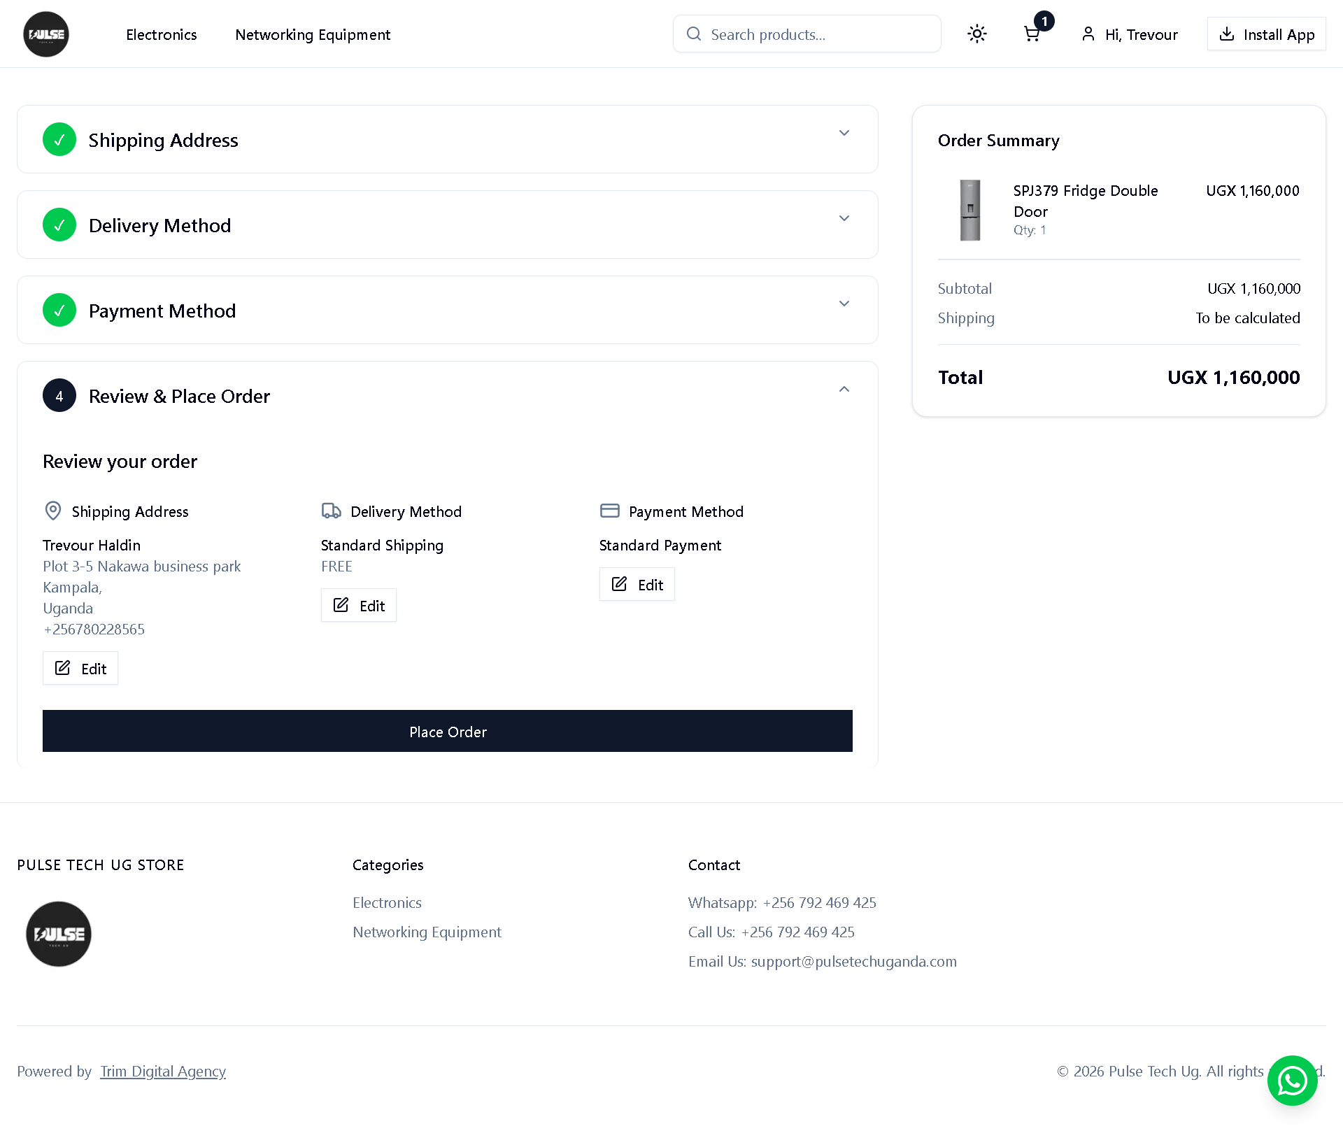This screenshot has width=1343, height=1131.
Task: Toggle light/dark theme with the sun icon
Action: tap(976, 34)
